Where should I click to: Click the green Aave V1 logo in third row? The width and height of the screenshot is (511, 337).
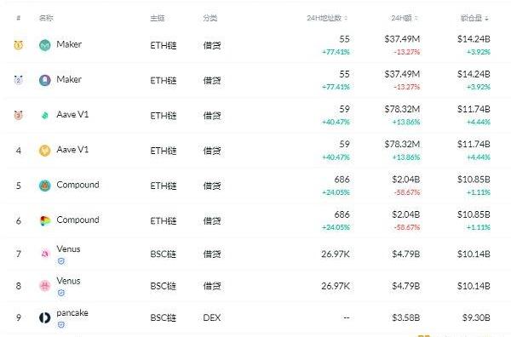point(44,115)
